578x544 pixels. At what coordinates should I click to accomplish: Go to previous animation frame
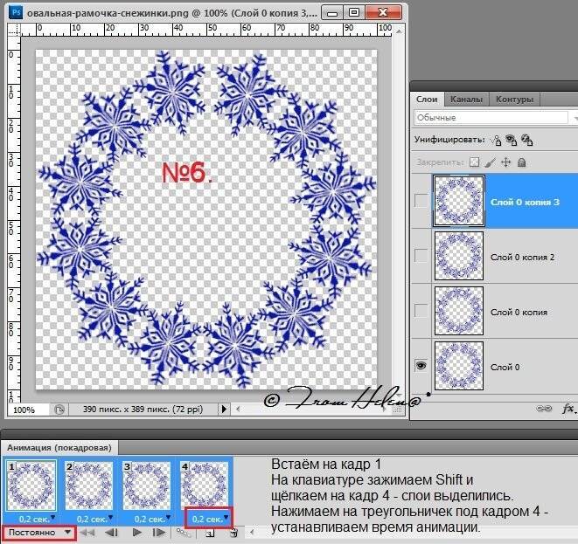pyautogui.click(x=112, y=532)
